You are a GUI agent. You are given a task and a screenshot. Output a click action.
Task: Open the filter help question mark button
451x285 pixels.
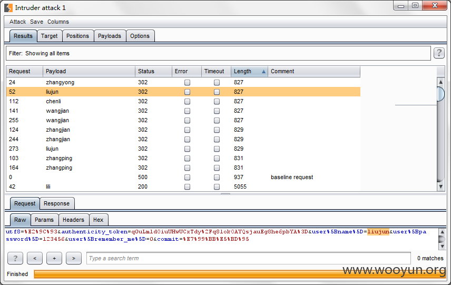click(x=439, y=53)
